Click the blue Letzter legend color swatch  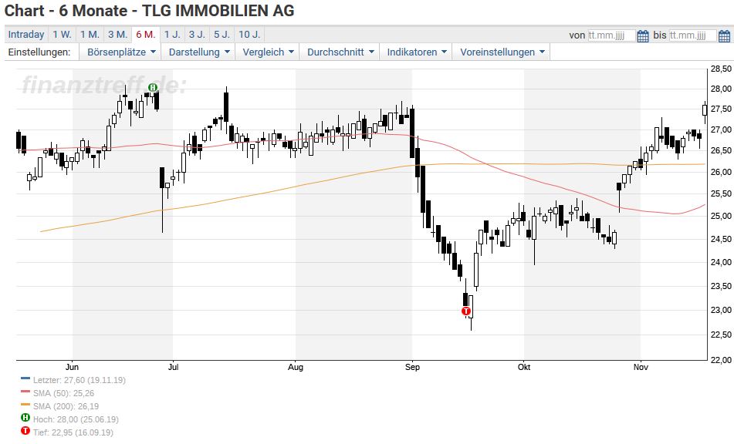point(25,379)
